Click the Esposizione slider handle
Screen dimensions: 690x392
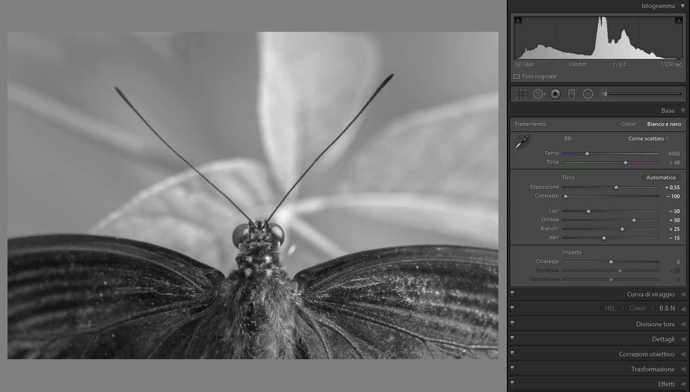pyautogui.click(x=616, y=187)
